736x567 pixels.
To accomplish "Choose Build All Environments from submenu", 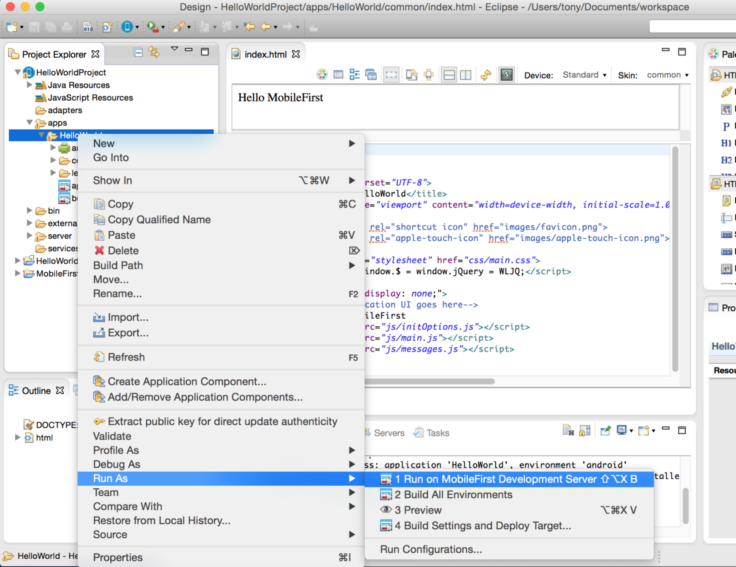I will click(509, 495).
